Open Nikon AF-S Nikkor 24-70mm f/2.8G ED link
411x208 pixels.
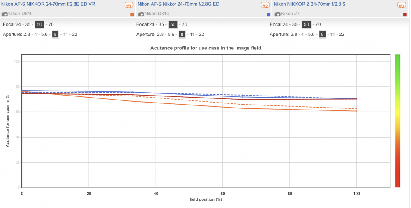[178, 4]
